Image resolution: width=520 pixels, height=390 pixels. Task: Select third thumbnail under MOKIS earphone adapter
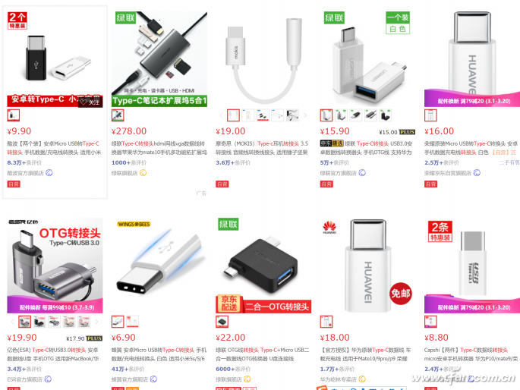click(x=263, y=115)
